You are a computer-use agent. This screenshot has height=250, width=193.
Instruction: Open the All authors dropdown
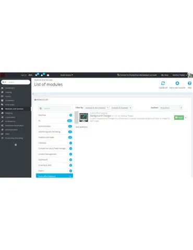tap(171, 108)
